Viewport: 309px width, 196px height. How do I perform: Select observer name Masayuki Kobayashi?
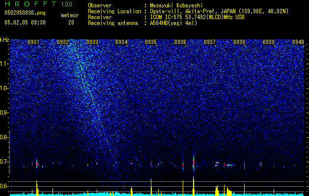coord(176,5)
